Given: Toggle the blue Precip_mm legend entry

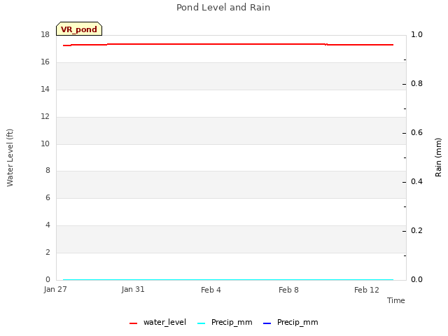Looking at the screenshot, I should pyautogui.click(x=290, y=322).
